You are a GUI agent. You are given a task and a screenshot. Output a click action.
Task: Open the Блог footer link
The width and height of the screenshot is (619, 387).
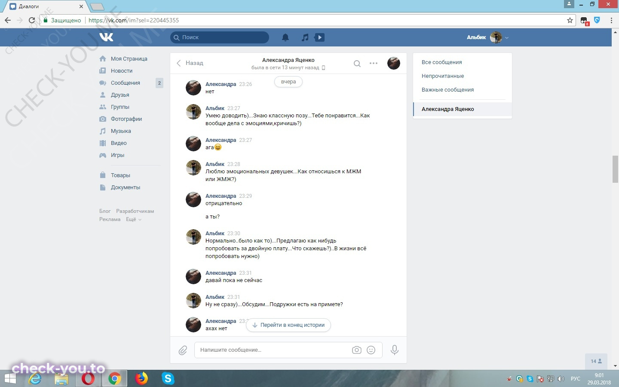[x=105, y=211]
